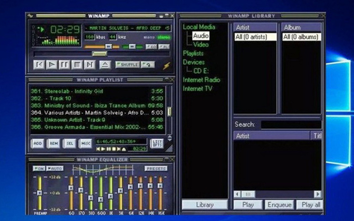
Task: Click the large Play button in main window
Action: 51,65
